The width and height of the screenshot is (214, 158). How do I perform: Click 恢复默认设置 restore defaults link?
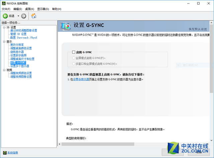(x=198, y=29)
